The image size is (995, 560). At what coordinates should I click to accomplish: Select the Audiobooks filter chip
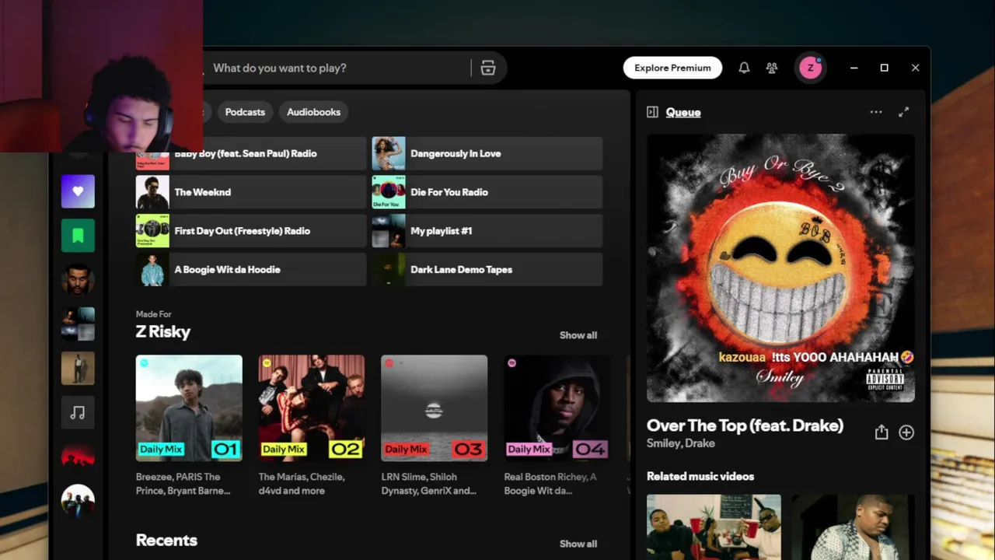pos(314,112)
